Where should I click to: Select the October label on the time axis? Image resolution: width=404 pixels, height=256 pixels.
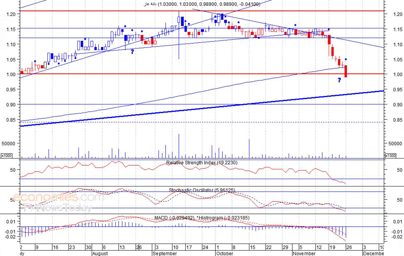[225, 253]
